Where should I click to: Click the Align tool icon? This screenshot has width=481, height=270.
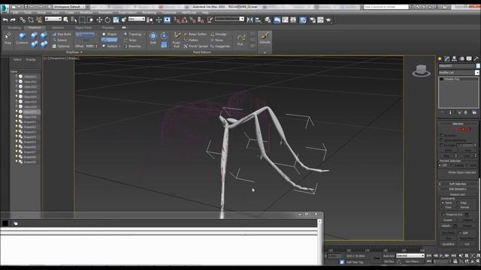259,20
